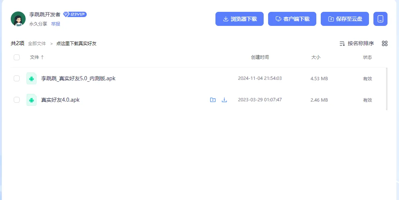399x200 pixels.
Task: Click the 创建时间 column header
Action: [260, 57]
